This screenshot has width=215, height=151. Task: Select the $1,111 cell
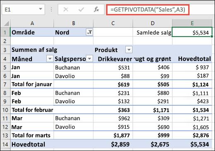[x=192, y=93]
